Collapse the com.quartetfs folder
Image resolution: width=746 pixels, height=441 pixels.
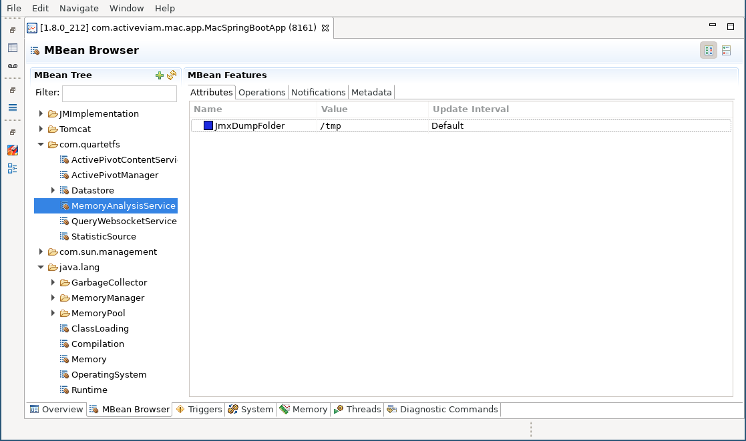(41, 145)
